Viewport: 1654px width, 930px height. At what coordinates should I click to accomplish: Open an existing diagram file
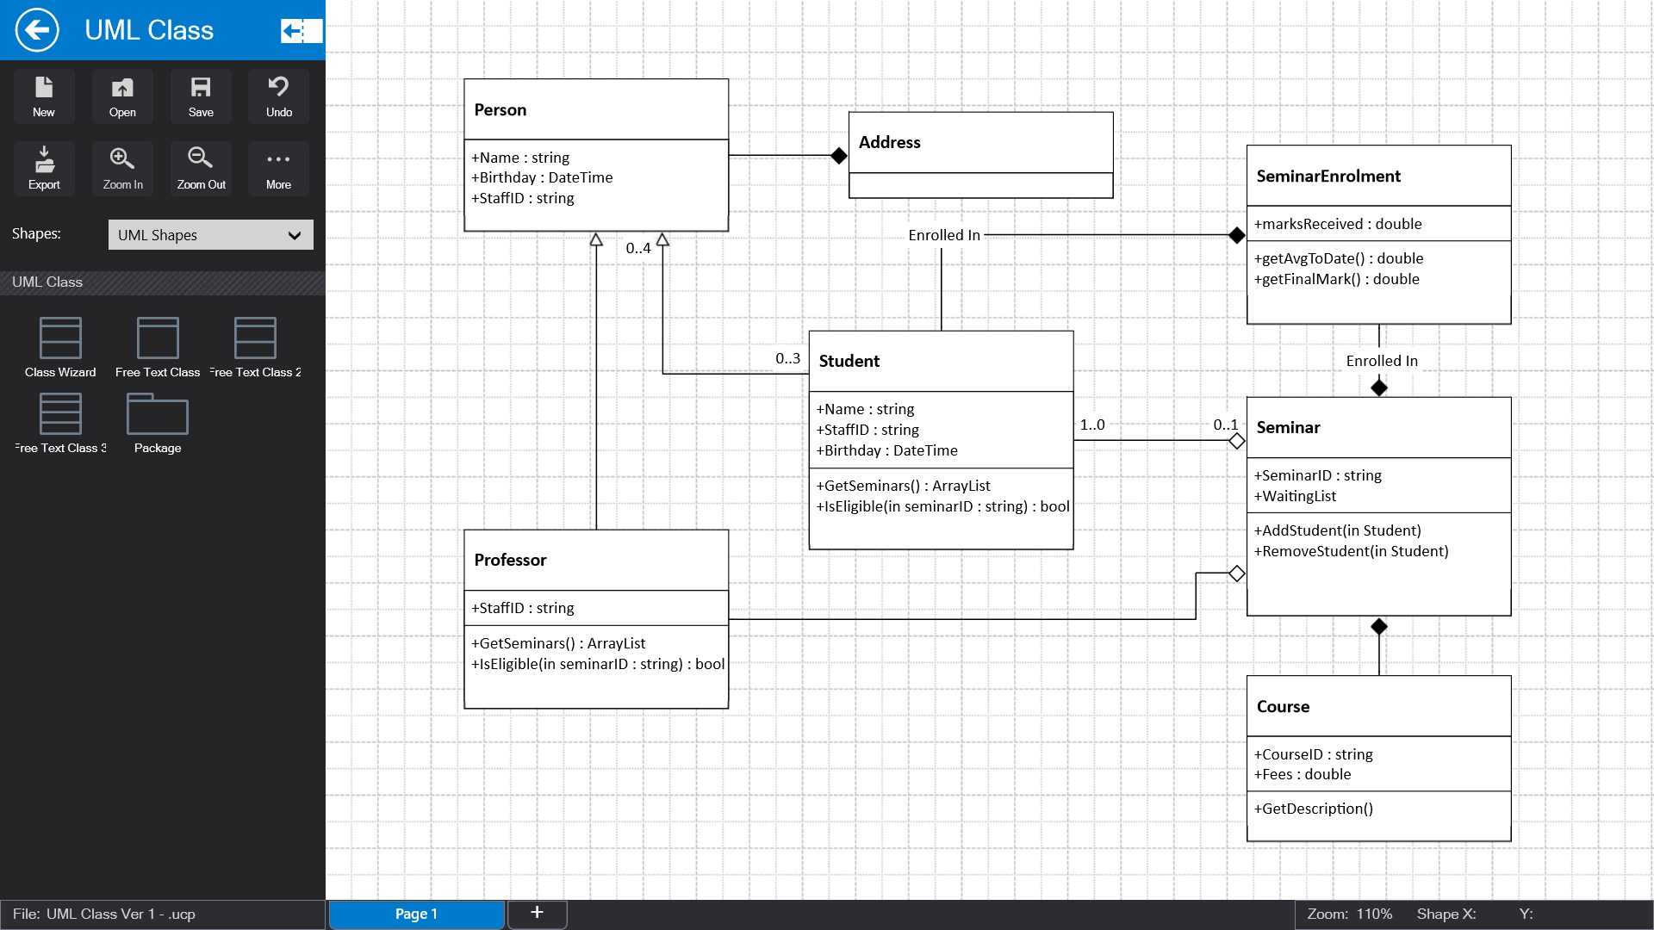(122, 96)
